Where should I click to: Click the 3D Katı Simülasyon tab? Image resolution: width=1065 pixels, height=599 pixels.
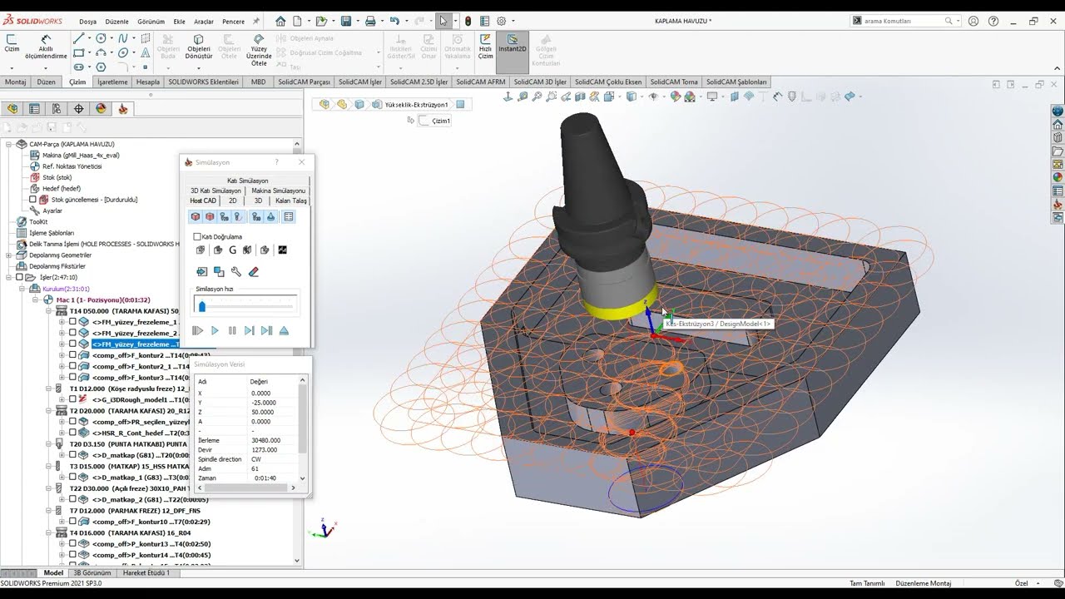(215, 191)
